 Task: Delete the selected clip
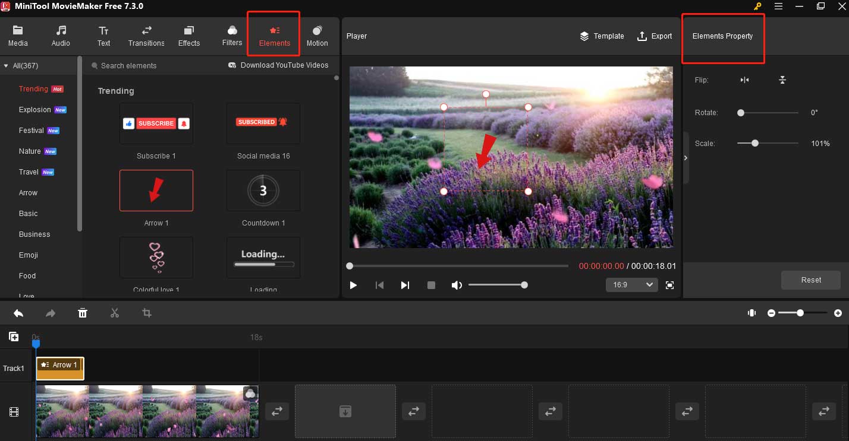point(83,313)
